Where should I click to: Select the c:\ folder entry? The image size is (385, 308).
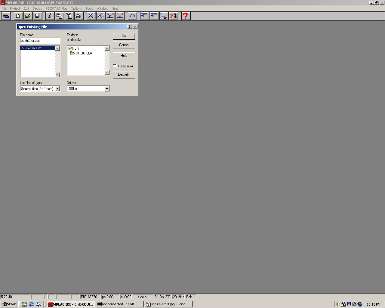(x=74, y=48)
